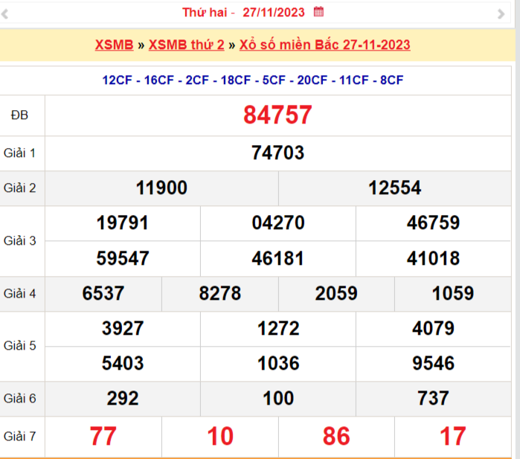Click the ĐB row label

tap(21, 115)
